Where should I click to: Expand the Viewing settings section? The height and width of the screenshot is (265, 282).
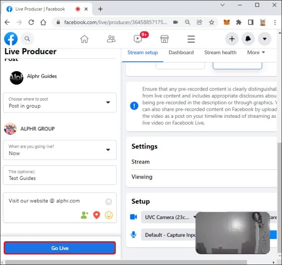pyautogui.click(x=204, y=177)
